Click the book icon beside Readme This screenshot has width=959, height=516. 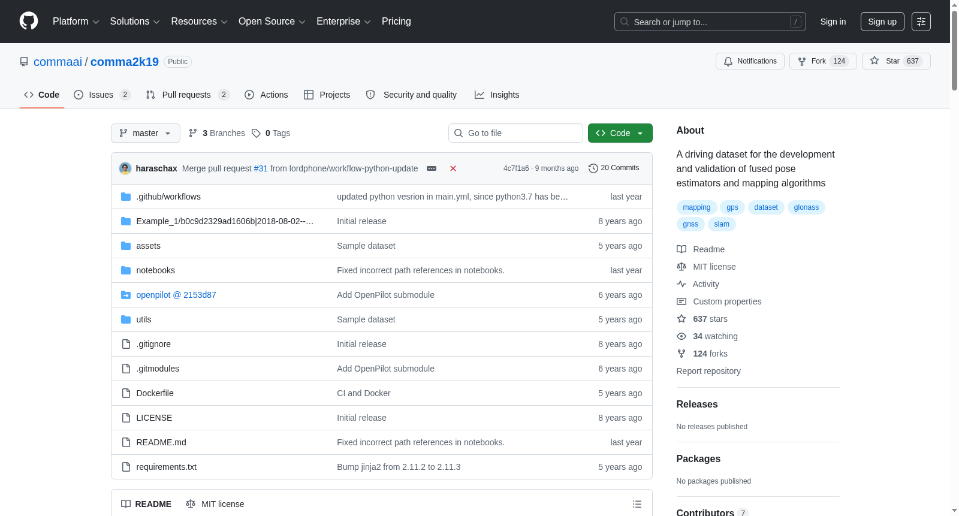point(681,249)
